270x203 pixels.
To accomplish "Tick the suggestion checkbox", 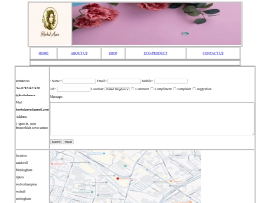I will pyautogui.click(x=194, y=89).
